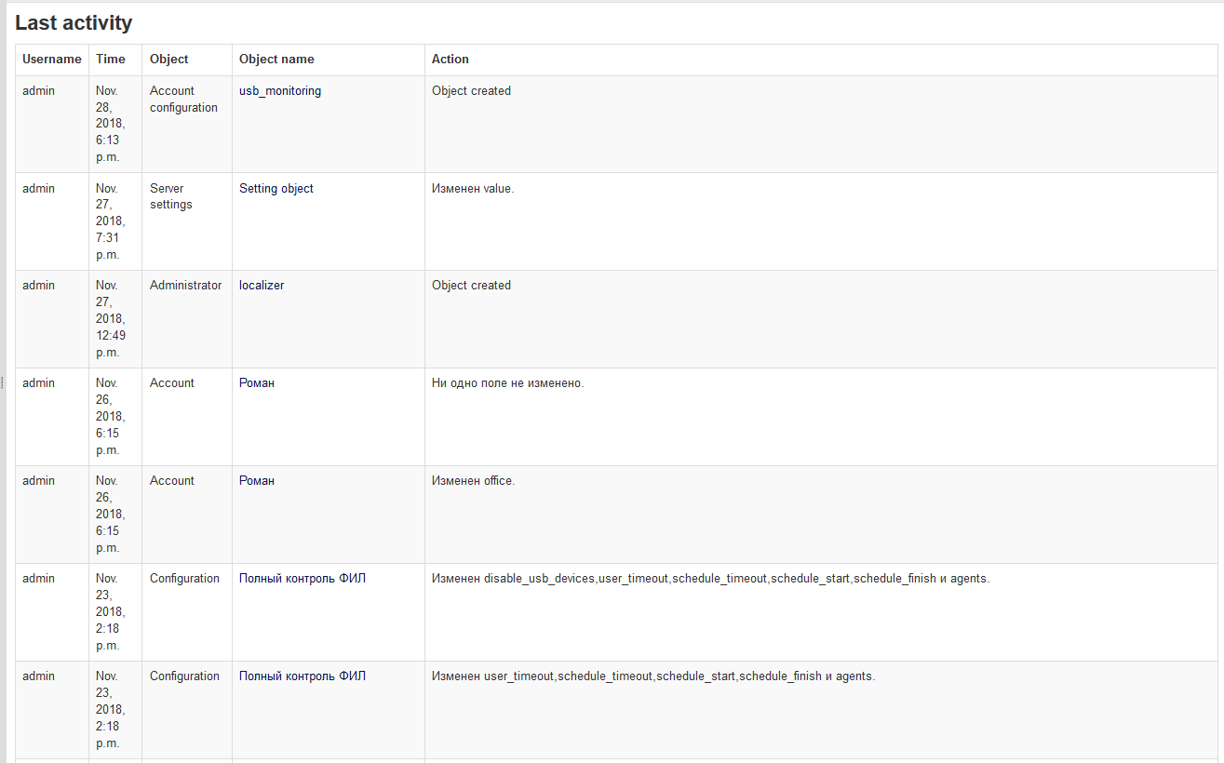Open Роман link in the 'Изменен office' row

click(x=257, y=481)
